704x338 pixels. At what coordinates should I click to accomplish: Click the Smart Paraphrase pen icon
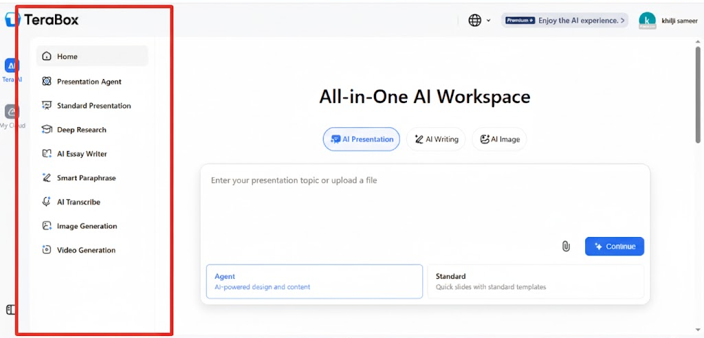[x=47, y=178]
